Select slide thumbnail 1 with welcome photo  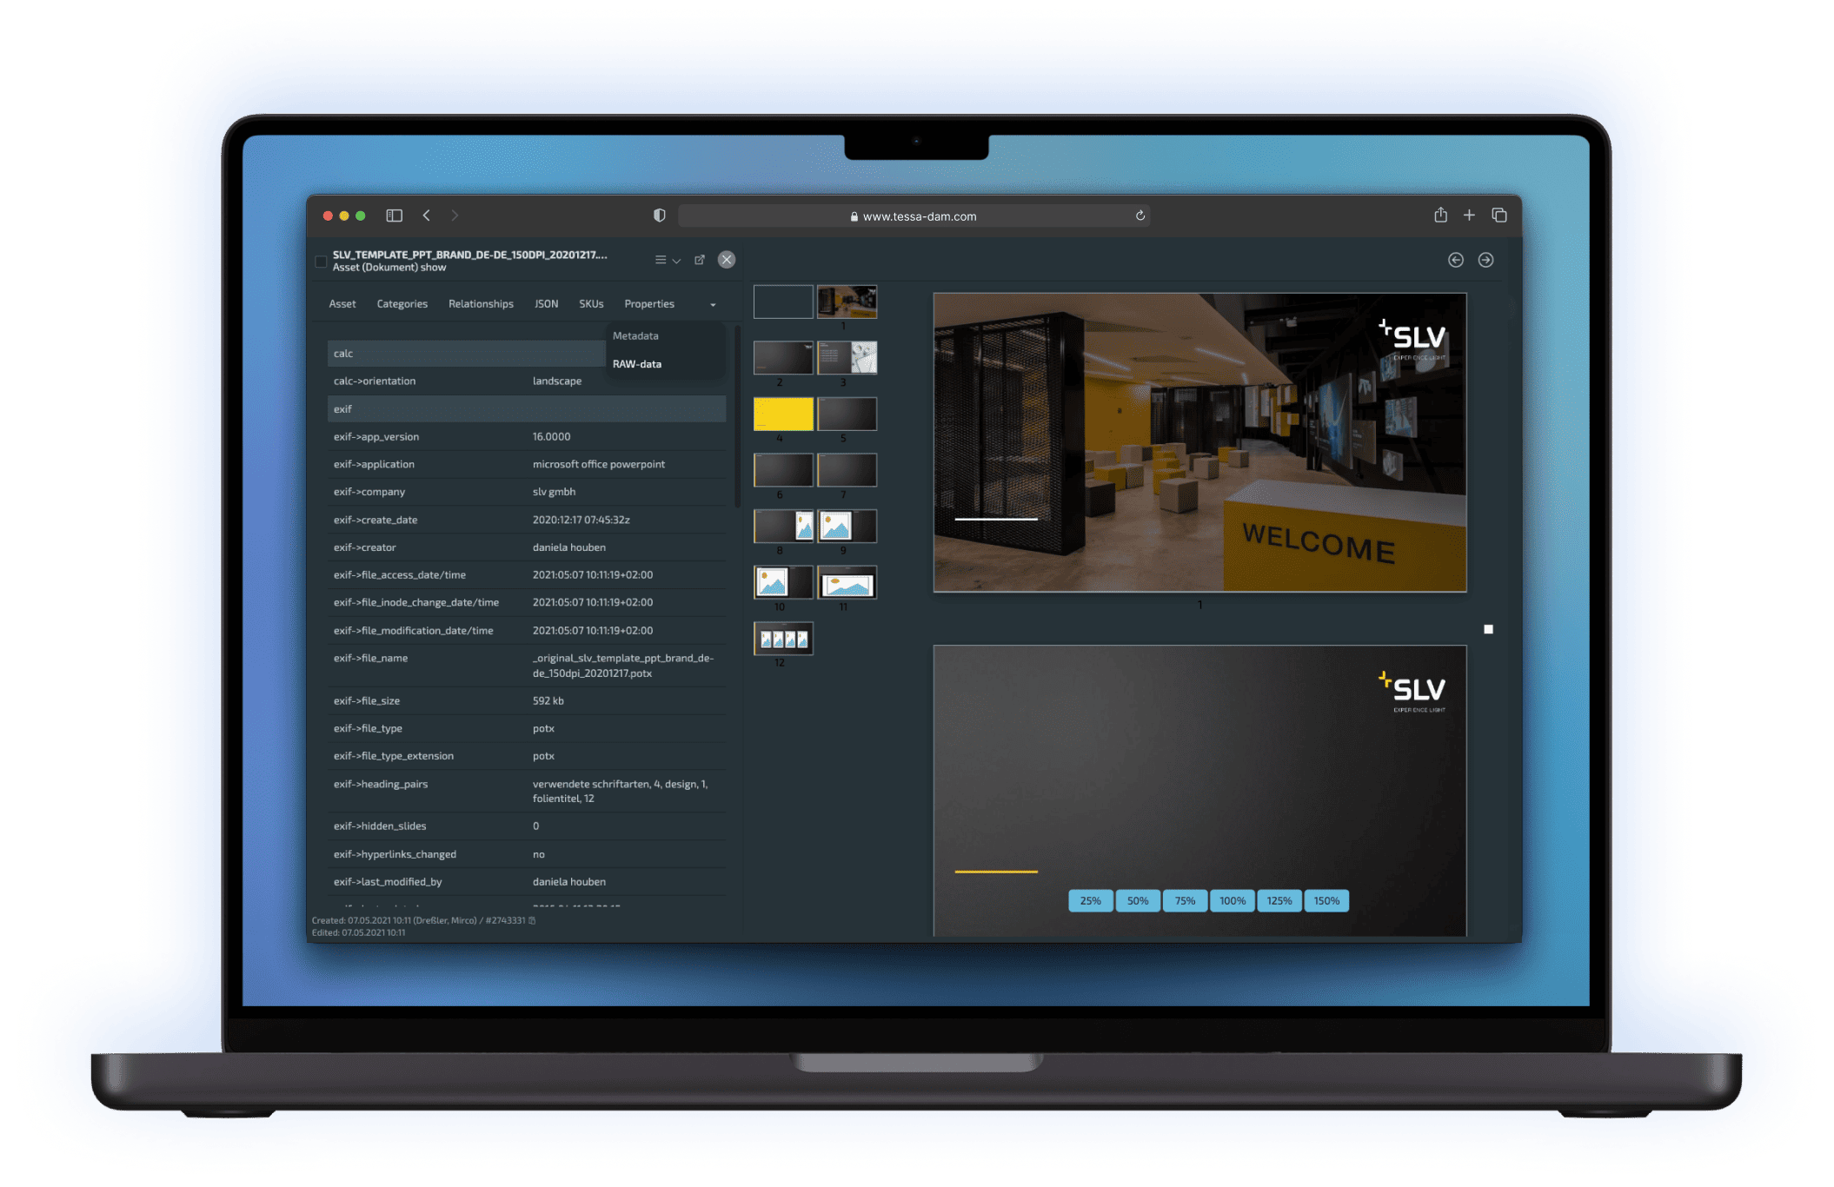(847, 302)
